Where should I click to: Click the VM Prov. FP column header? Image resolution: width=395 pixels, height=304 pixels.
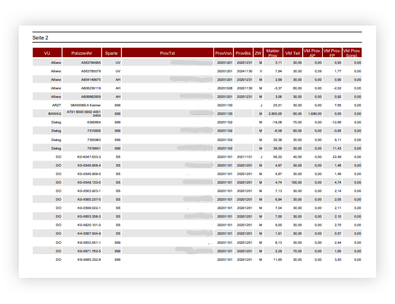(x=332, y=53)
